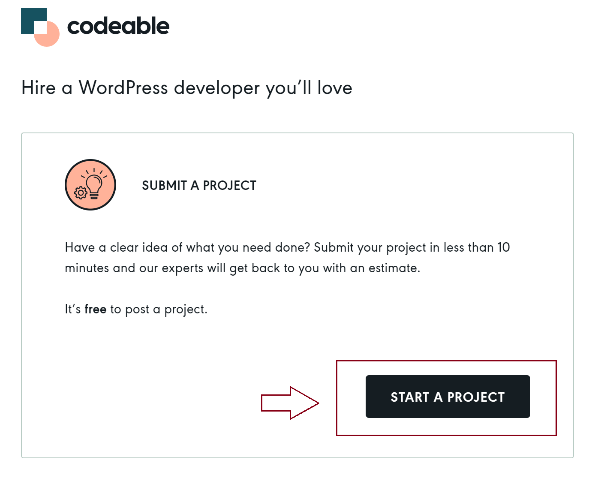Click the word 'WordPress' in the headline
This screenshot has height=481, width=595.
coord(123,88)
